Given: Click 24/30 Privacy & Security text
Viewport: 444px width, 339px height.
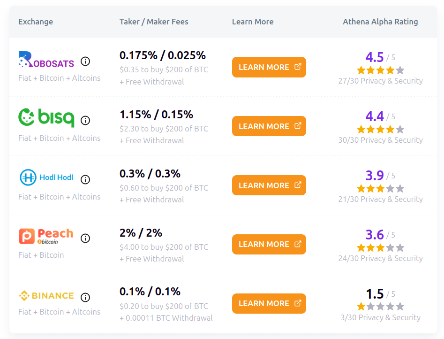Looking at the screenshot, I should 380,258.
